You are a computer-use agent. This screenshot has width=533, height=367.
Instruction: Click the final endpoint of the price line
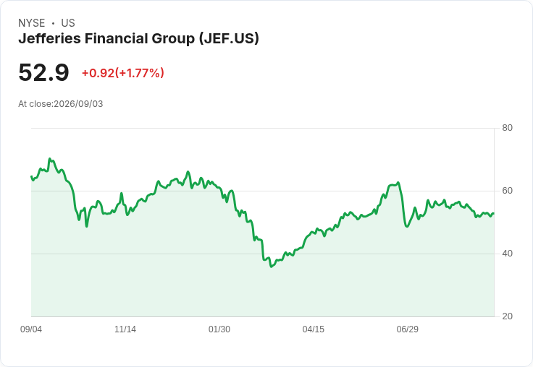pos(494,213)
